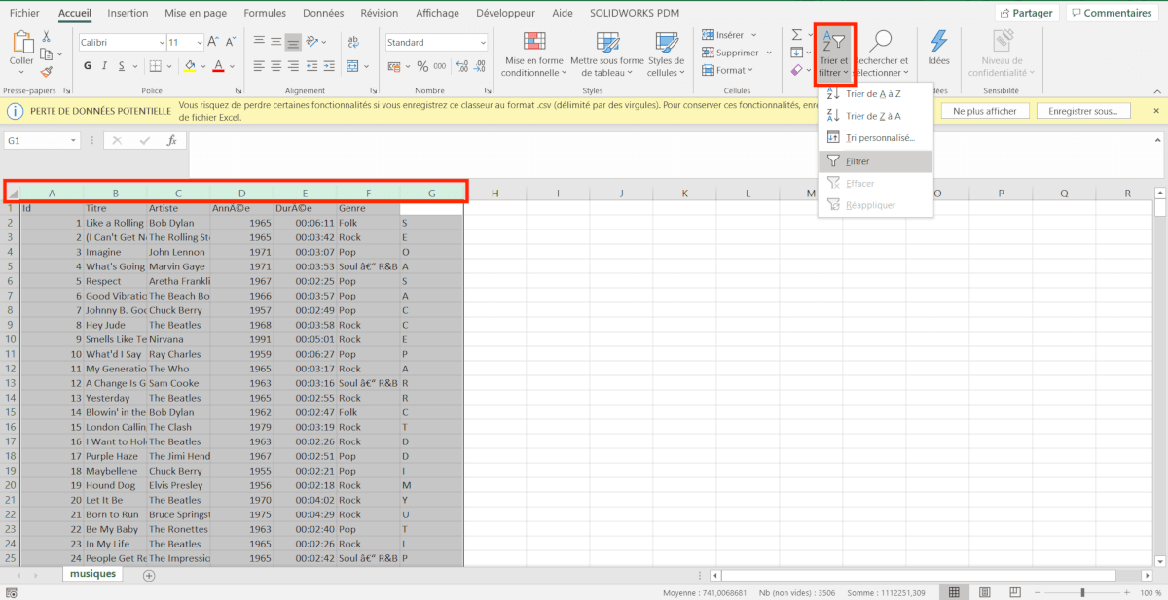This screenshot has height=600, width=1168.
Task: Close the yellow warning bar
Action: click(x=1155, y=111)
